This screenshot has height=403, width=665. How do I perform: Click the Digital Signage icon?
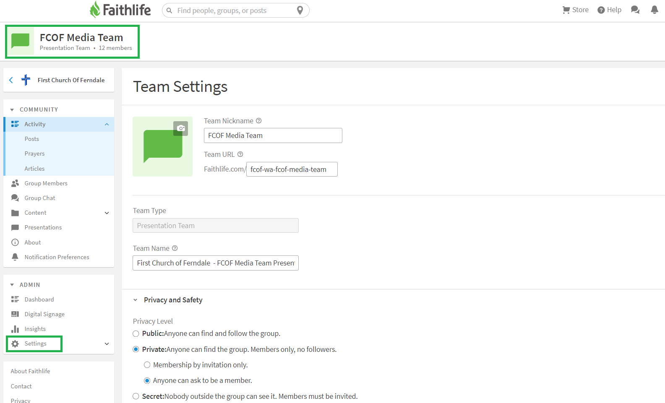coord(15,314)
